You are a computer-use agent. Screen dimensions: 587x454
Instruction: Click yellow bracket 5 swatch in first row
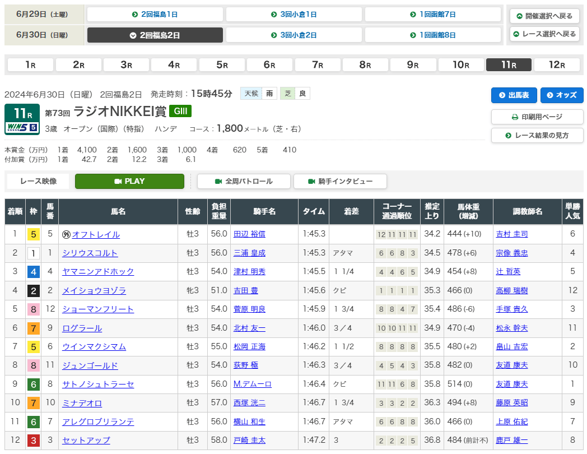click(x=34, y=234)
